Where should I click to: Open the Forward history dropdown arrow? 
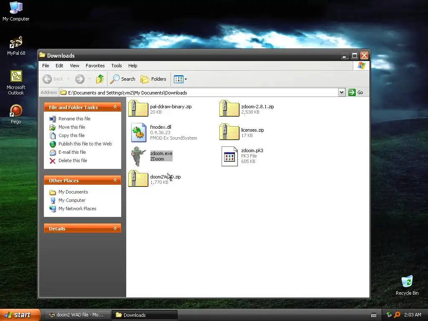89,79
